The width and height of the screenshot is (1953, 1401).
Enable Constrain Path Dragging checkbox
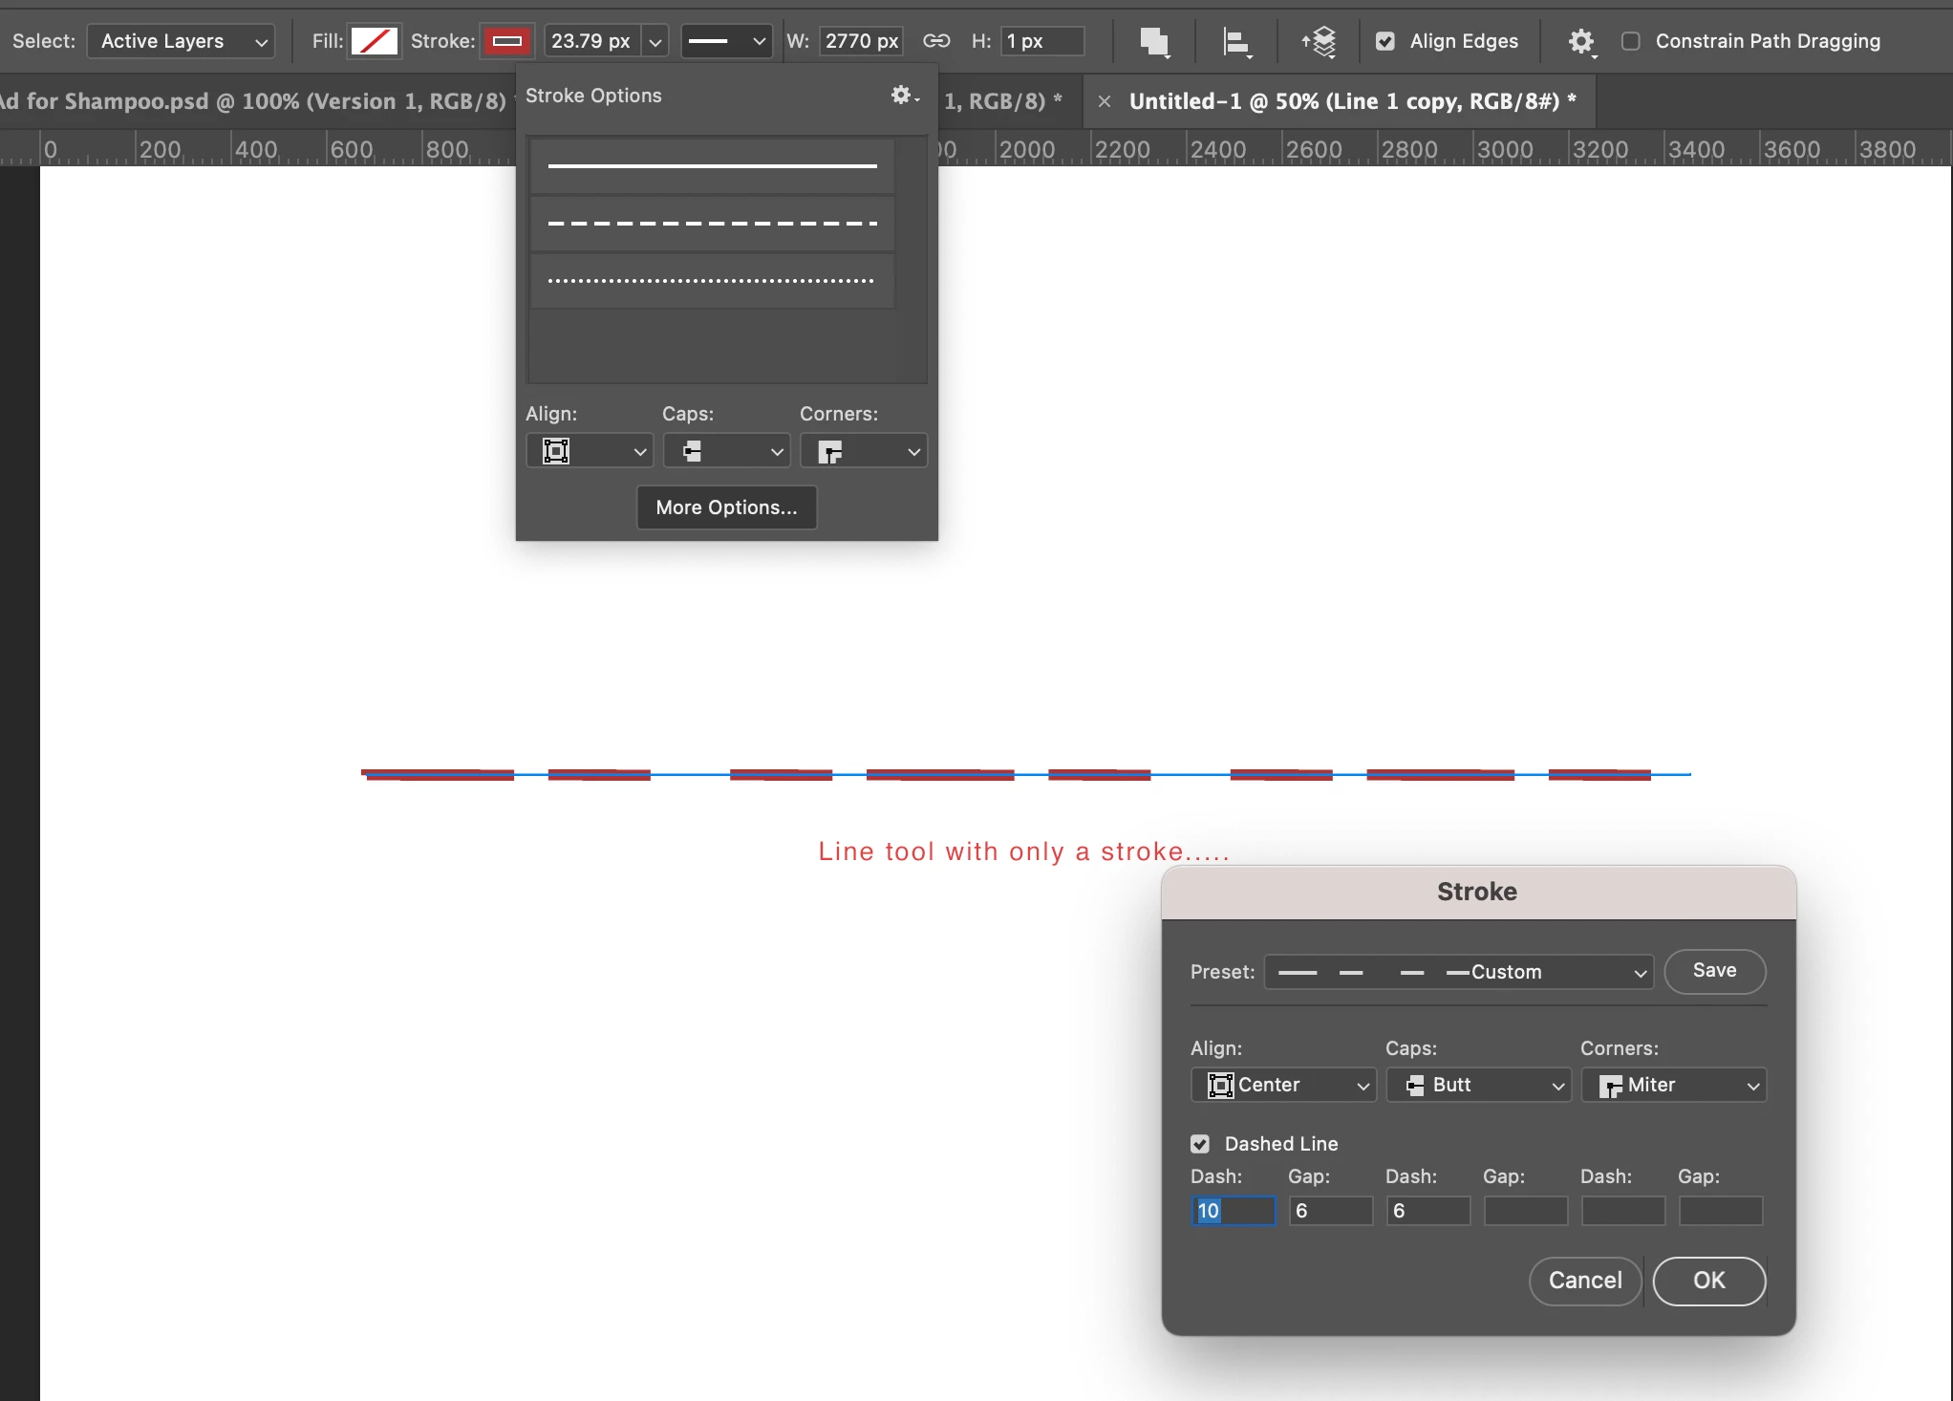coord(1631,41)
